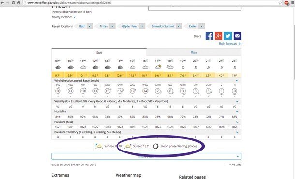Screen dimensions: 295x179
Task: Collapse the Wind direction, speed & gust section
Action: click(x=237, y=81)
